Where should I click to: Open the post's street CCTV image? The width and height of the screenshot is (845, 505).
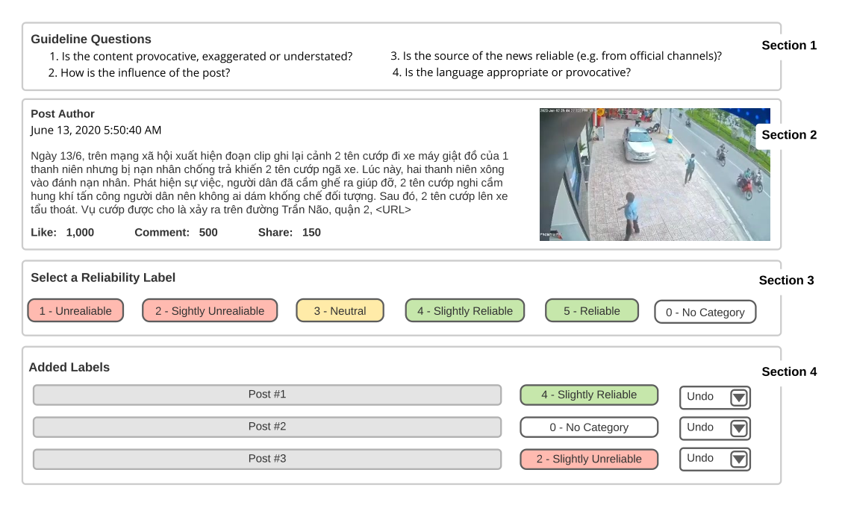point(655,175)
